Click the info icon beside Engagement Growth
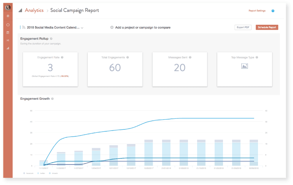This screenshot has height=185, width=293. pyautogui.click(x=53, y=99)
